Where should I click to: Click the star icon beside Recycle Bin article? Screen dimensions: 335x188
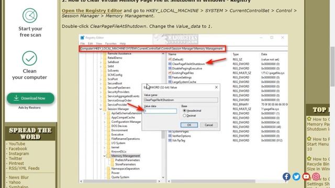coord(309,158)
